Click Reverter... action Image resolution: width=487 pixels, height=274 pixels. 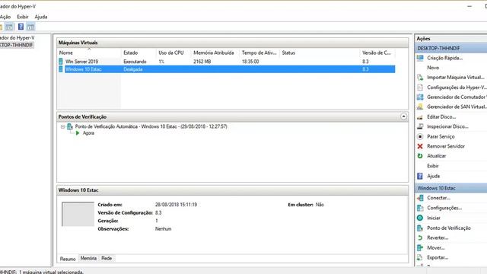click(438, 237)
